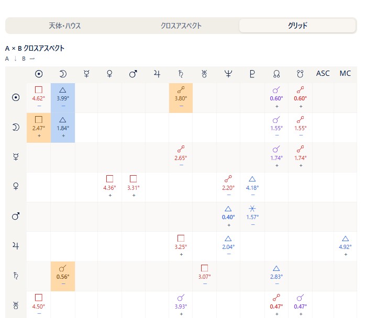Click the Neptune symbol column header
The image size is (365, 318).
pyautogui.click(x=228, y=74)
